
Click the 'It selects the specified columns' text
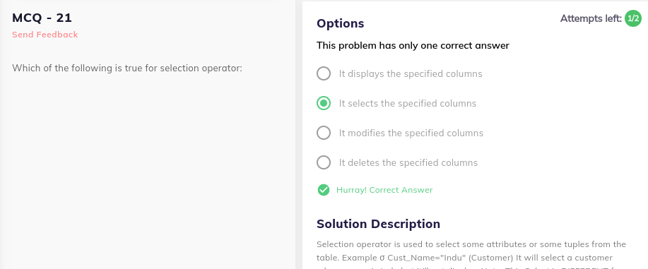point(408,103)
